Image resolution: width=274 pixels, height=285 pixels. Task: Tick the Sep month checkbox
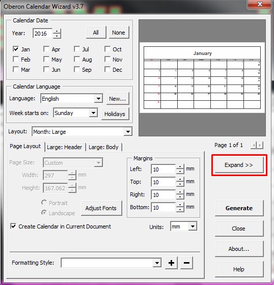pyautogui.click(x=77, y=69)
